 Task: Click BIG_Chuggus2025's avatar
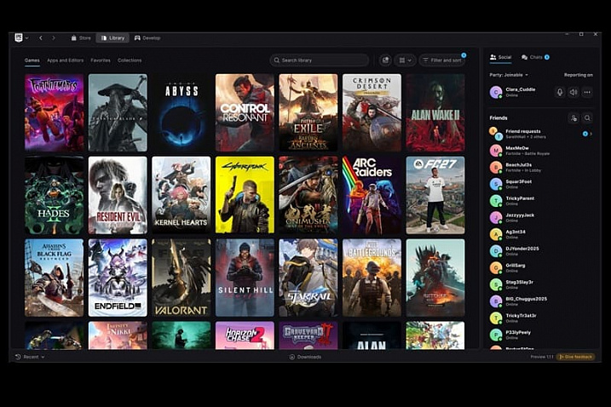coord(496,301)
